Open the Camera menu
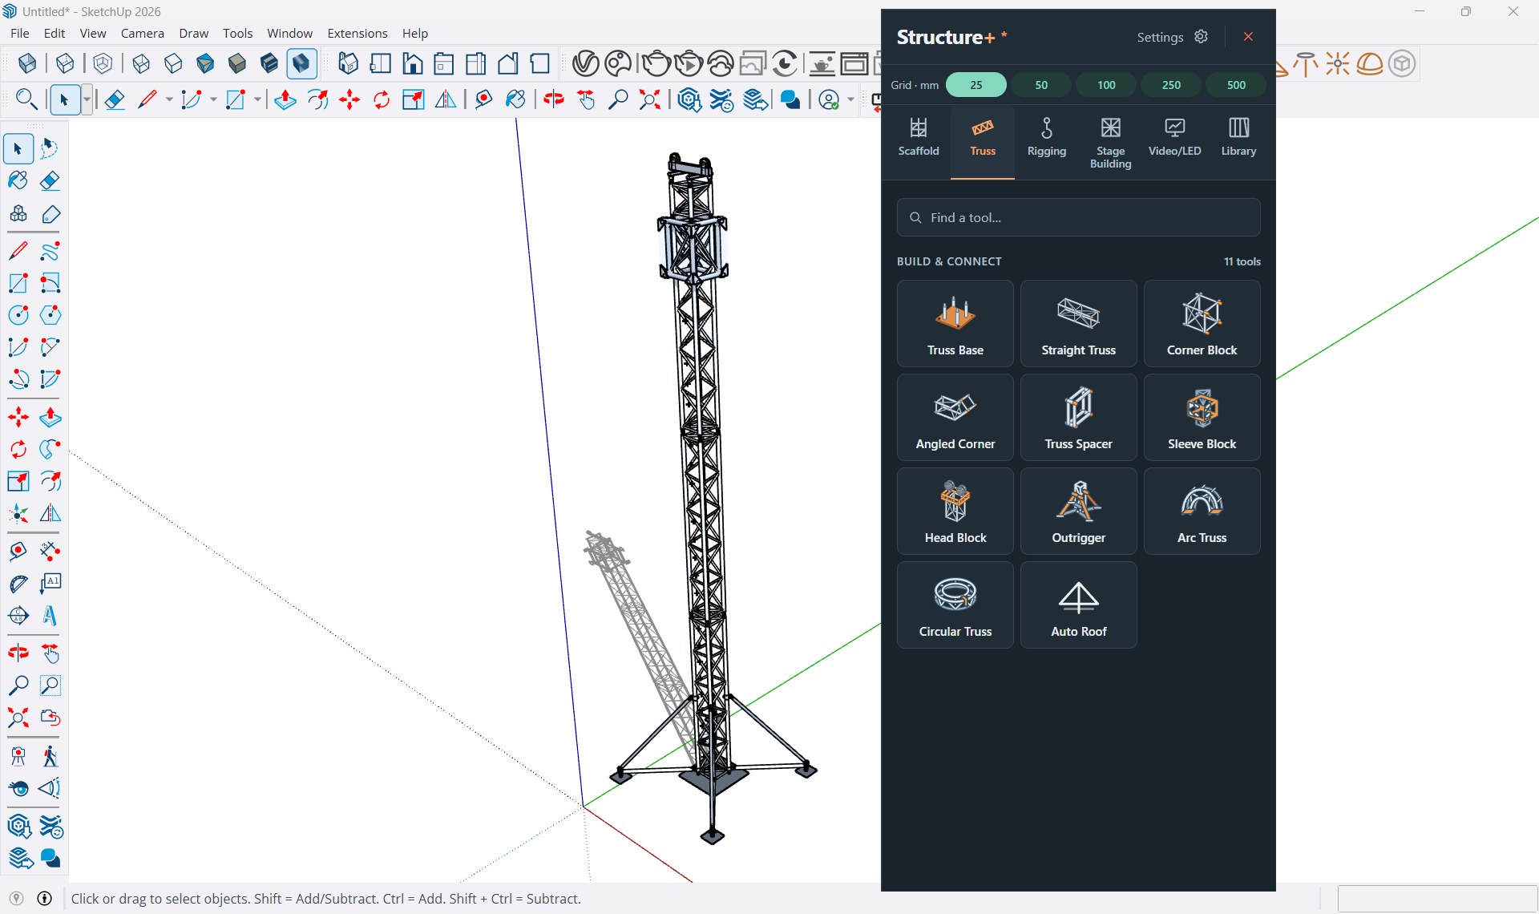1539x914 pixels. click(142, 33)
